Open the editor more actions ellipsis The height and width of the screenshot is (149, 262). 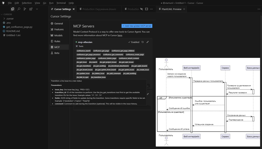click(x=152, y=9)
